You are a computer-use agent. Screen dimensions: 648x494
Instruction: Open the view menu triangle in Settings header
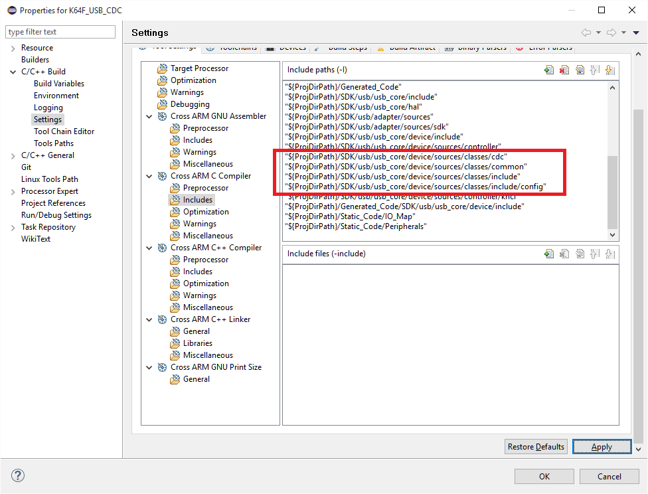[x=636, y=33]
